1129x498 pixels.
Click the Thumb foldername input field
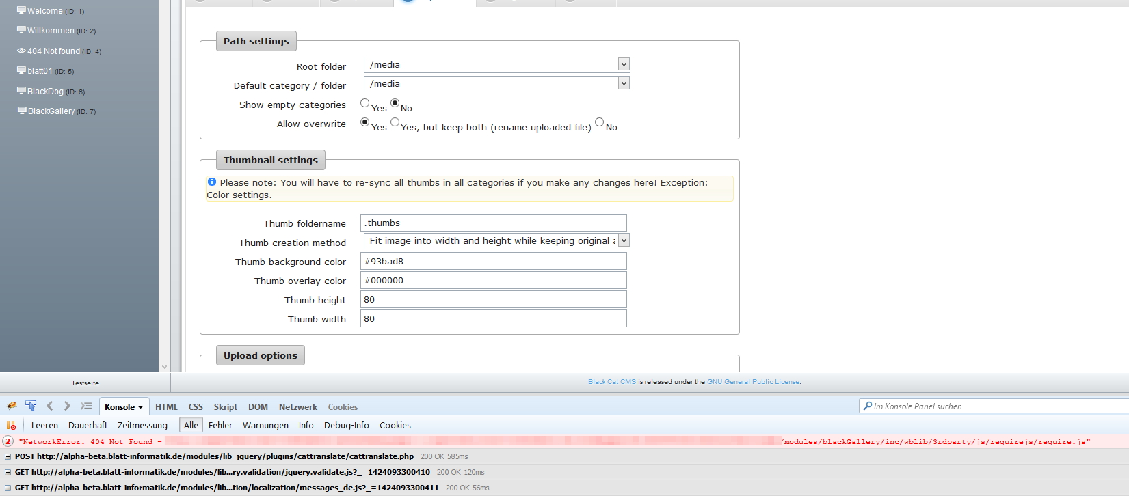point(493,223)
